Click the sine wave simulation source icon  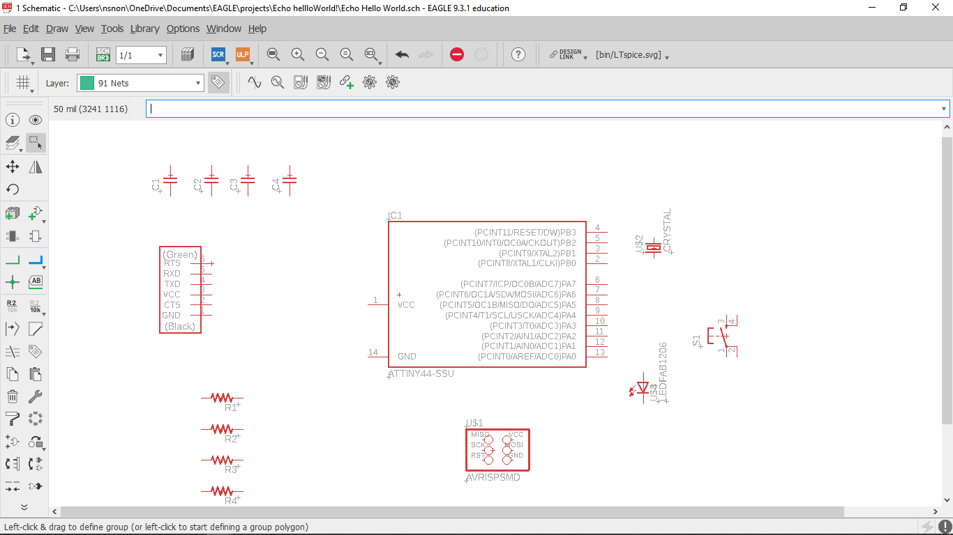[254, 82]
